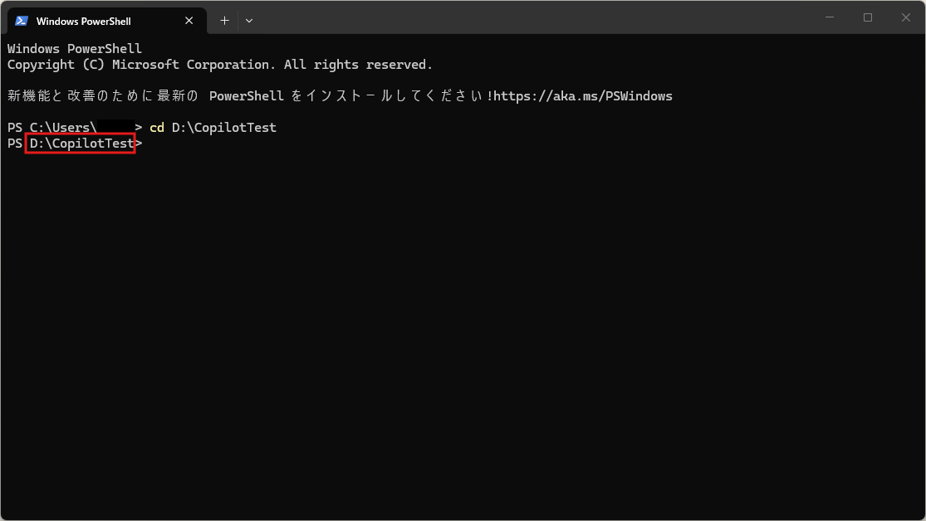Select the Windows PowerShell tab title
This screenshot has height=521, width=926.
(x=83, y=21)
